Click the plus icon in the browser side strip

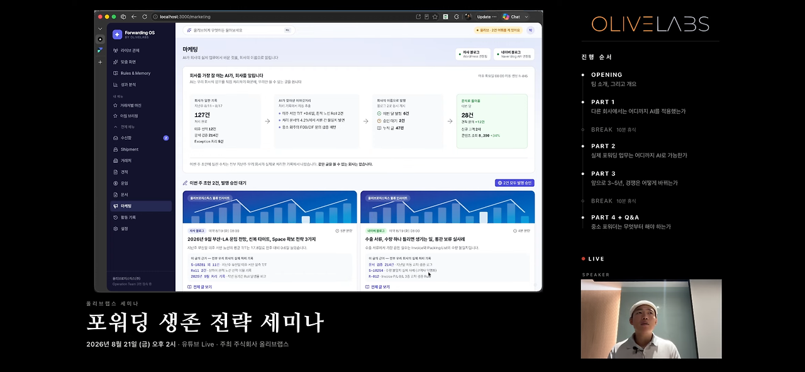(100, 62)
